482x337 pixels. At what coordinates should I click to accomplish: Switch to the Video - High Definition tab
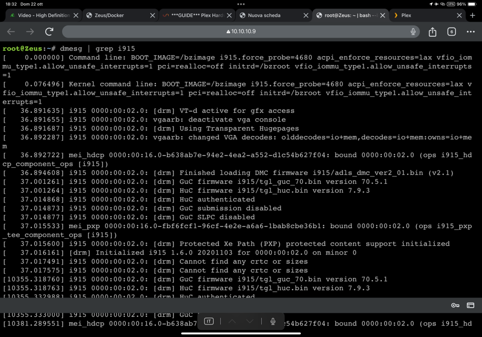(x=44, y=15)
